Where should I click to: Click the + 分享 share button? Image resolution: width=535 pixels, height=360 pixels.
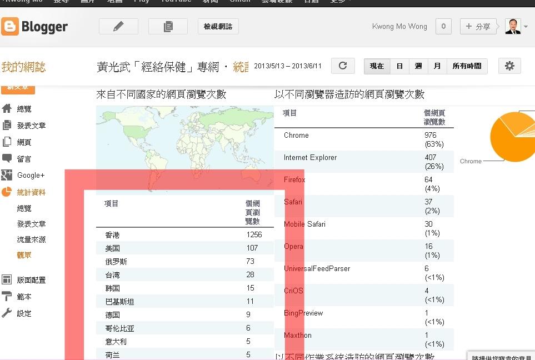click(x=478, y=26)
